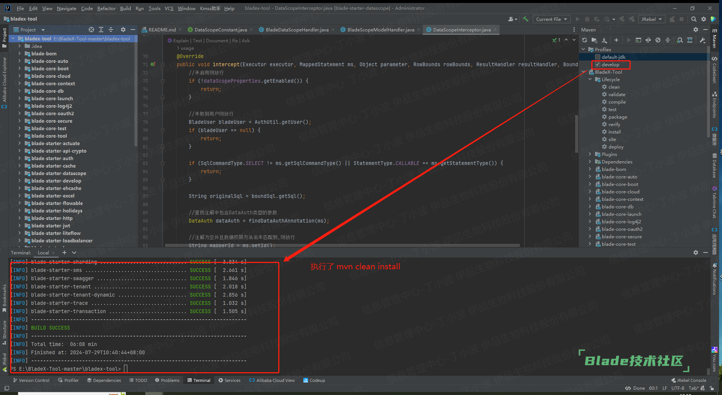Open the JRebel dropdown

tap(652, 19)
